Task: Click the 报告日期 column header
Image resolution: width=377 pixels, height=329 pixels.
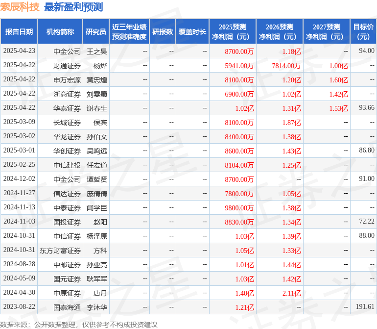Action: (19, 31)
